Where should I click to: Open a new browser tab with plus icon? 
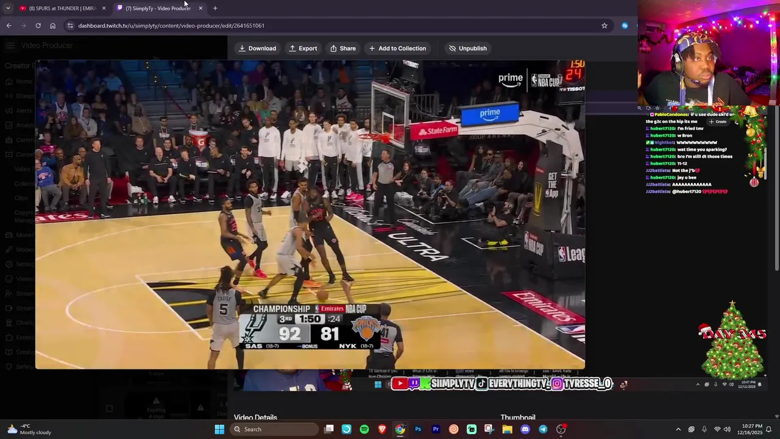tap(215, 8)
